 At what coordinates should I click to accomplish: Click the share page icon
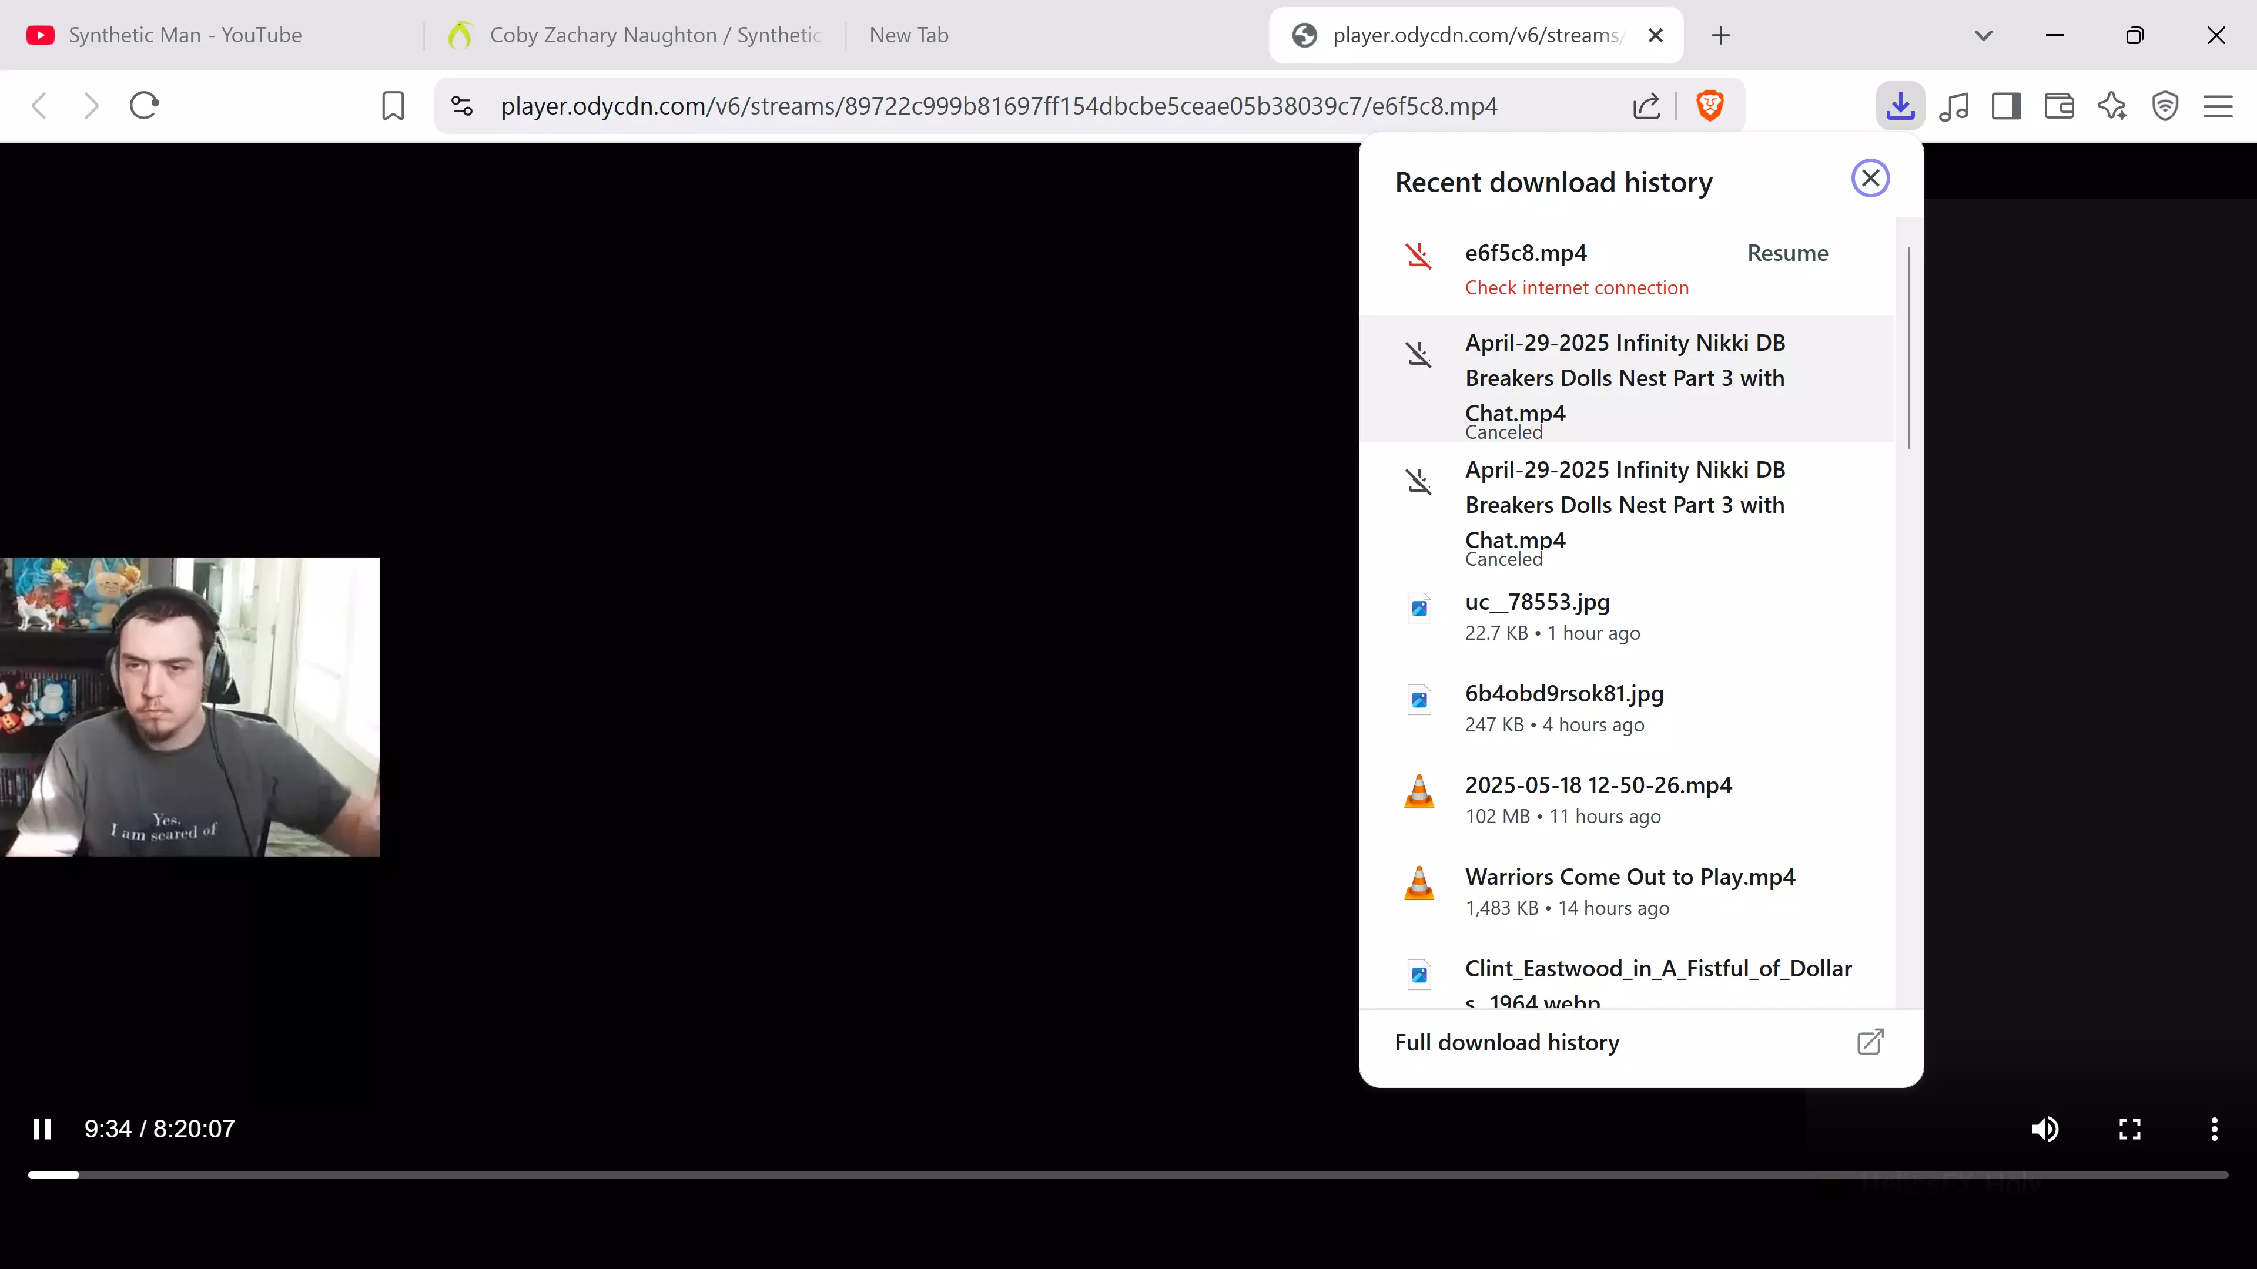click(x=1646, y=106)
